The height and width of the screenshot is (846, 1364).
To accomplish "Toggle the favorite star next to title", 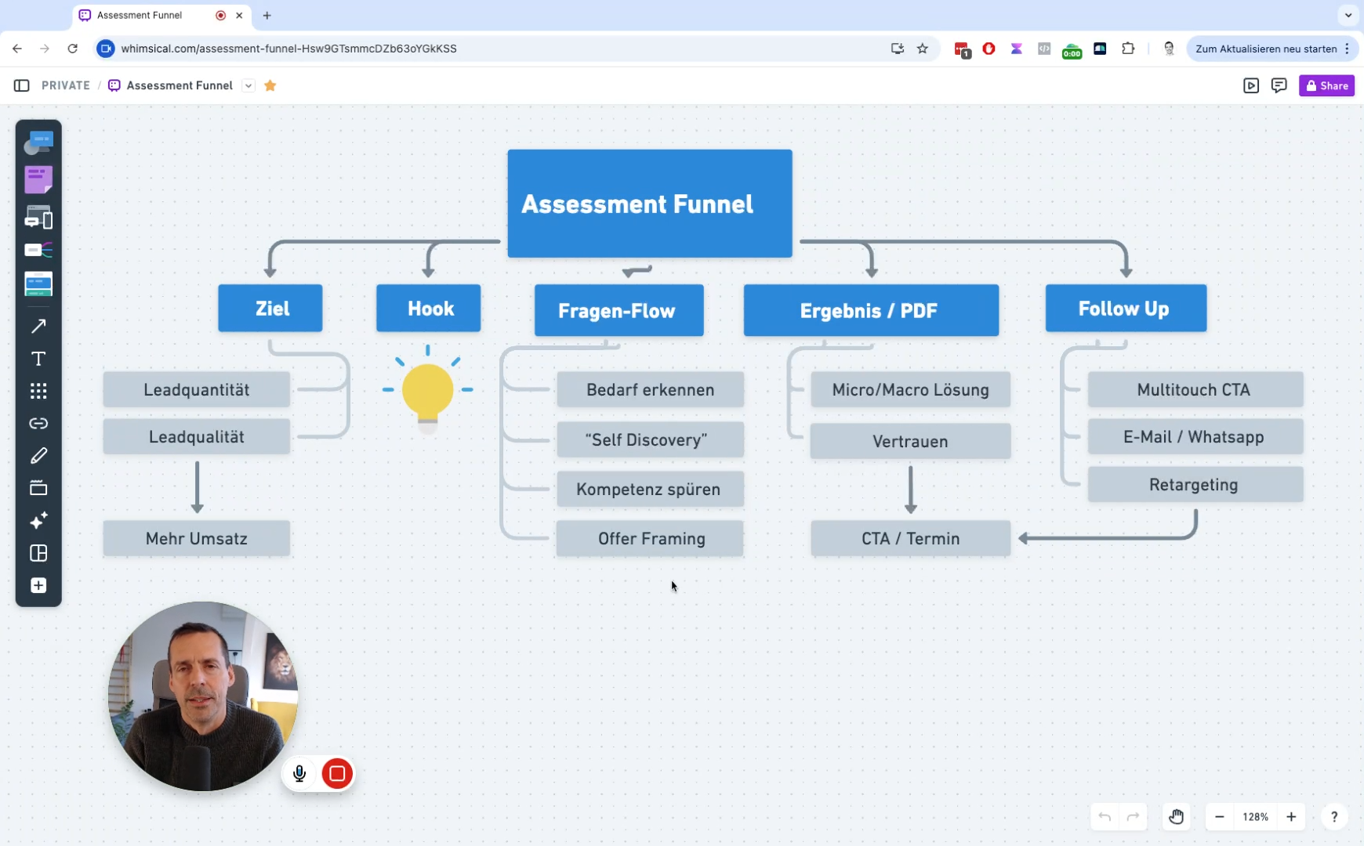I will (x=270, y=85).
